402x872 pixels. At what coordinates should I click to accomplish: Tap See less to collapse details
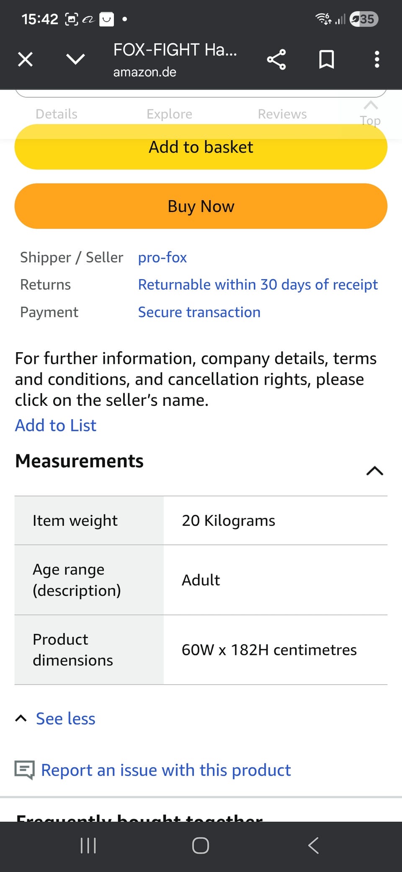point(65,719)
